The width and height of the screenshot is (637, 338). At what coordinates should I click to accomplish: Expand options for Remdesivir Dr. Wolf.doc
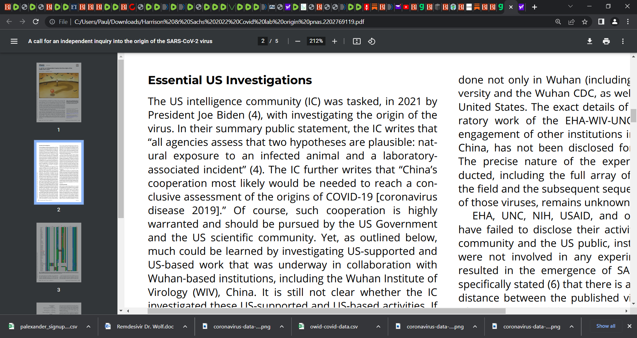tap(185, 326)
